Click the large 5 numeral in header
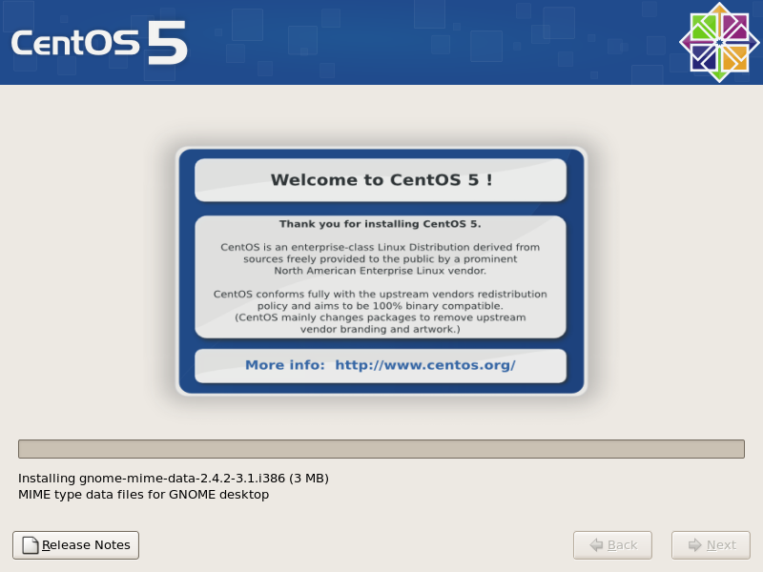 (x=167, y=43)
